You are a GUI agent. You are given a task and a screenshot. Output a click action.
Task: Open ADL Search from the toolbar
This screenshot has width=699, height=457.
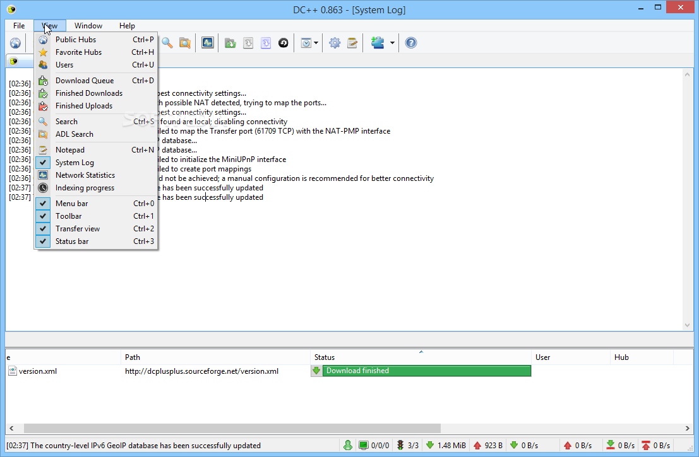tap(185, 43)
